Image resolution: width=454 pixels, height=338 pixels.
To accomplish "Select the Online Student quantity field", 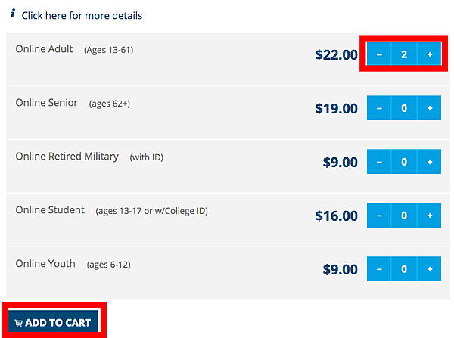I will (x=404, y=216).
